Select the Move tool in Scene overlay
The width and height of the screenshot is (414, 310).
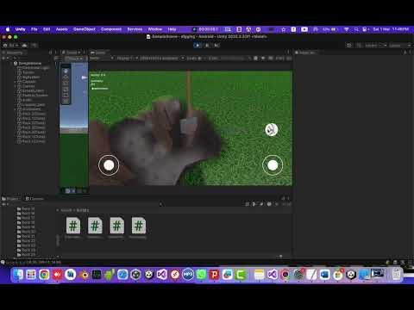(x=66, y=77)
